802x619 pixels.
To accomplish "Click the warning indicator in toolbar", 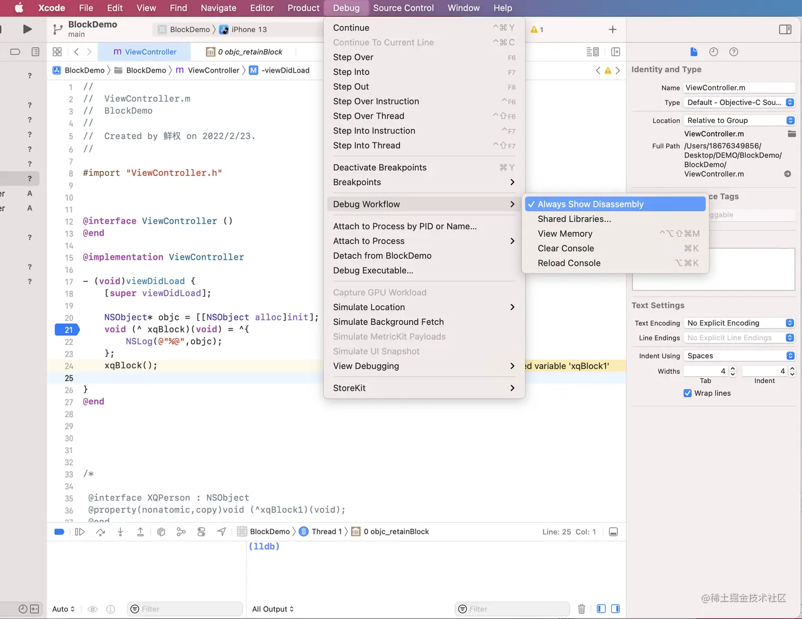I will coord(537,30).
